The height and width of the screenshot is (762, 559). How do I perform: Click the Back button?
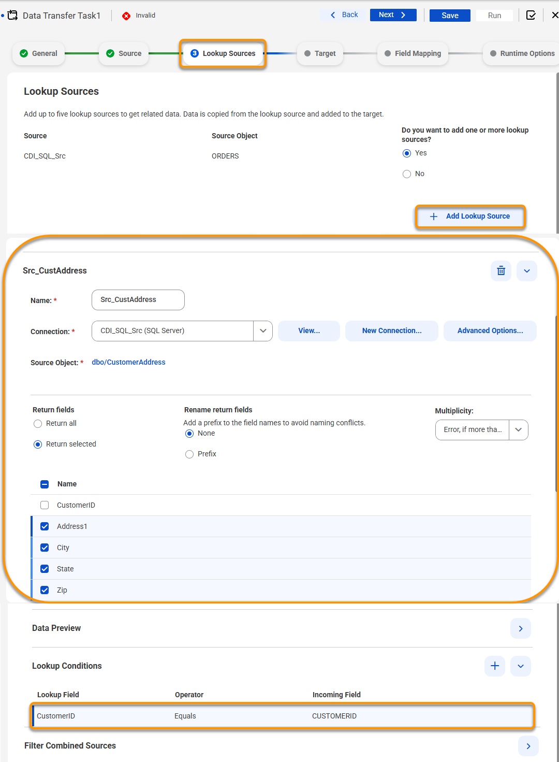[344, 15]
